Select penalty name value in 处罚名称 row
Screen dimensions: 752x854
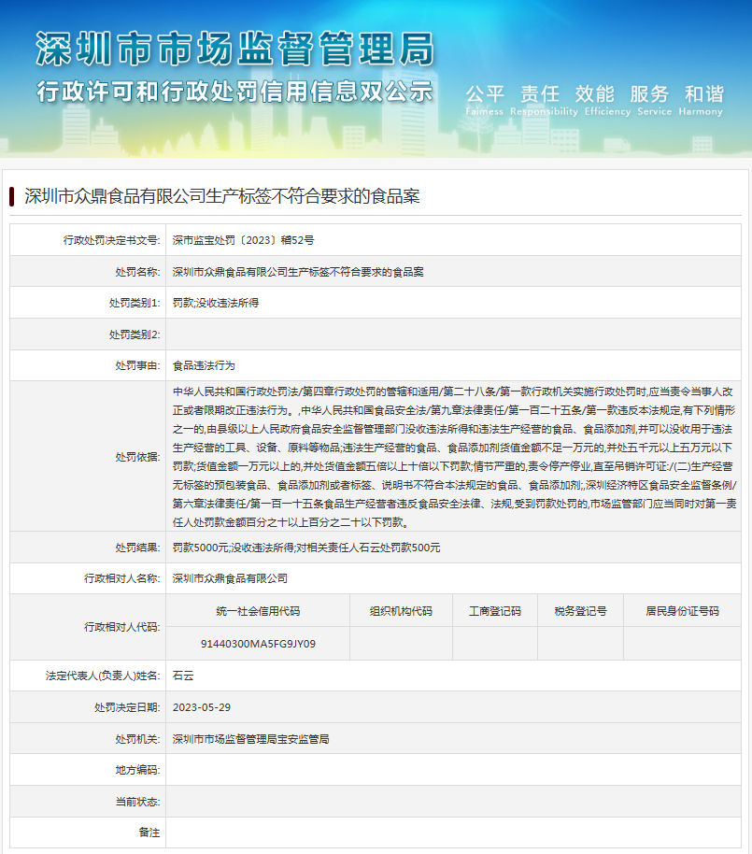[x=298, y=272]
